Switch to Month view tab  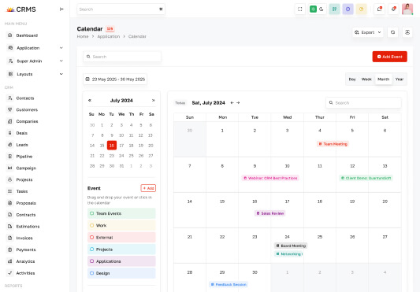click(383, 79)
